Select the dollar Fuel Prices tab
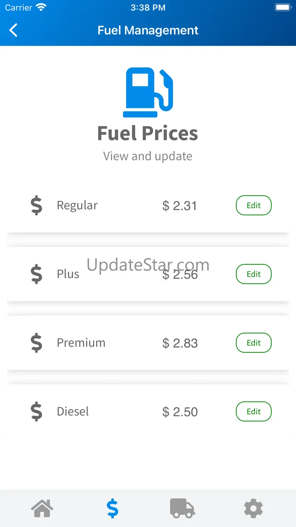The width and height of the screenshot is (296, 527). pos(112,508)
